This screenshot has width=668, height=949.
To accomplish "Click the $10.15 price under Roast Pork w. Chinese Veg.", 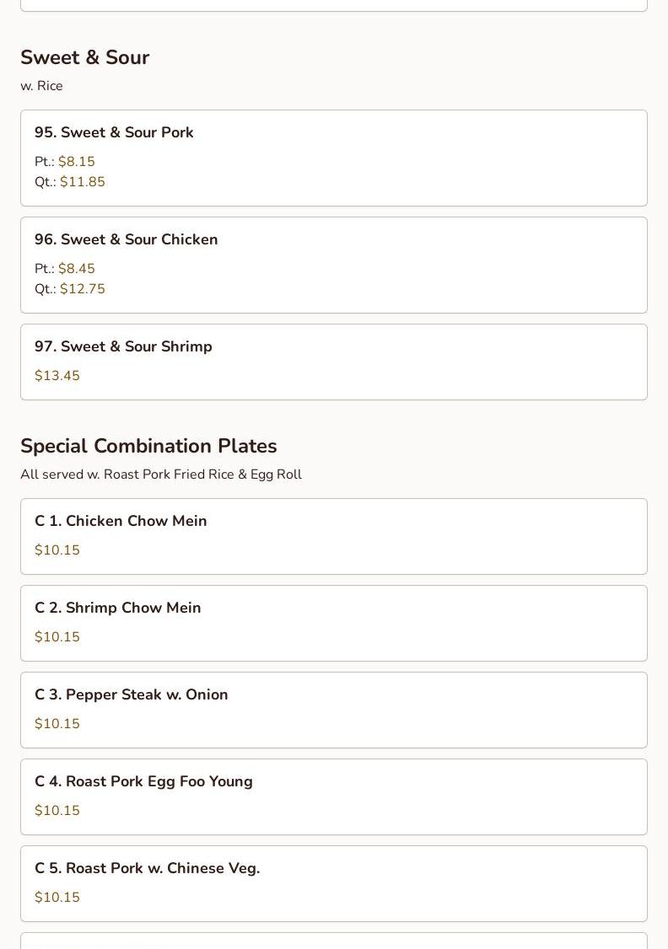I will point(57,897).
